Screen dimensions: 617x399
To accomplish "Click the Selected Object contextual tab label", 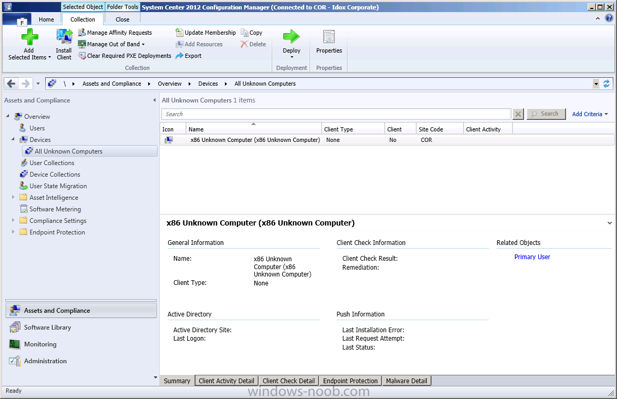I will click(x=83, y=7).
